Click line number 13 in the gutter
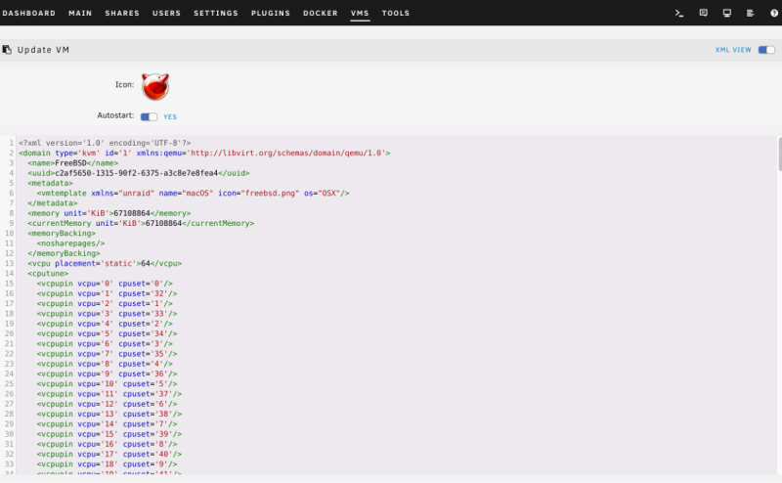Image resolution: width=782 pixels, height=483 pixels. tap(9, 263)
